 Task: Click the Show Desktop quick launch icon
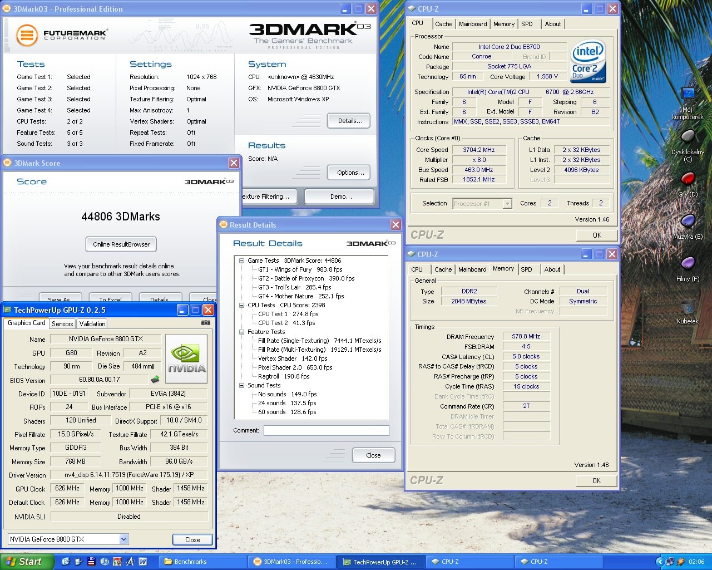click(x=78, y=562)
